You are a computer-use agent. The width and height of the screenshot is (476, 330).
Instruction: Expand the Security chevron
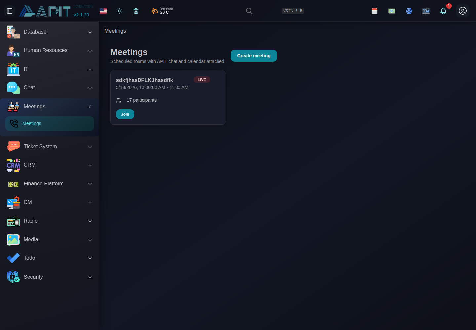90,277
